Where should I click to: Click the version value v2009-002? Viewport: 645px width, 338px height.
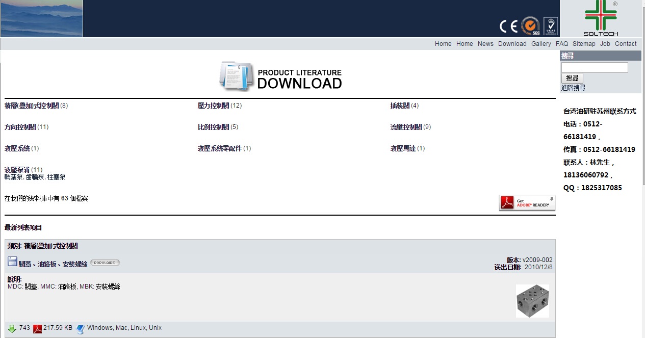[537, 260]
